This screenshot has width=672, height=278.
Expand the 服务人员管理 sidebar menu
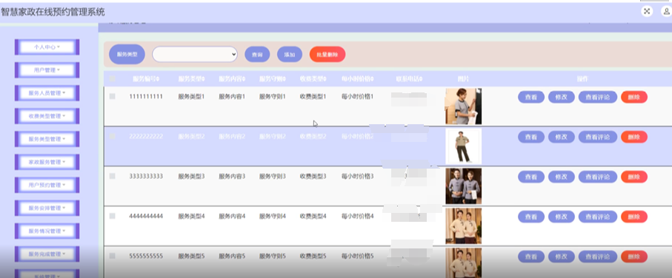click(x=47, y=93)
